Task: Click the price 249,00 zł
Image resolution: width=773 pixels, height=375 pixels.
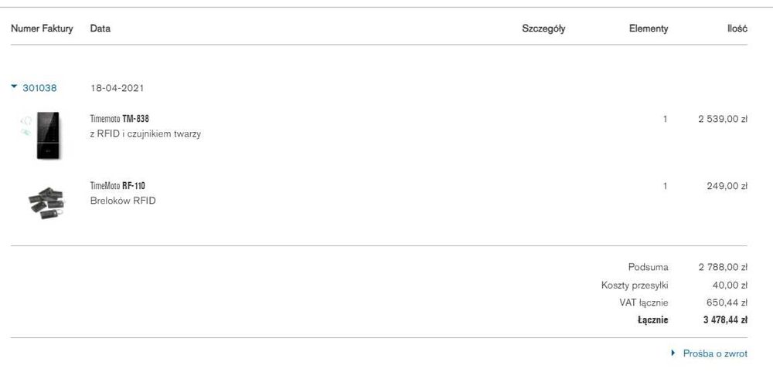Action: coord(727,186)
